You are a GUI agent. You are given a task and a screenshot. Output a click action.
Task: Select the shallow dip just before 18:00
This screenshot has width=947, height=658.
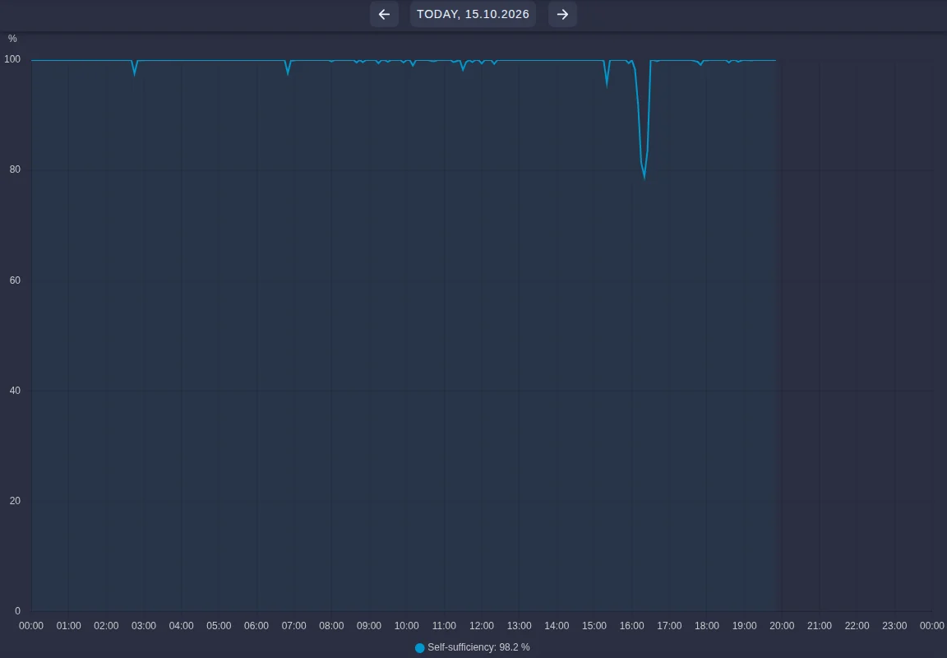(x=700, y=65)
